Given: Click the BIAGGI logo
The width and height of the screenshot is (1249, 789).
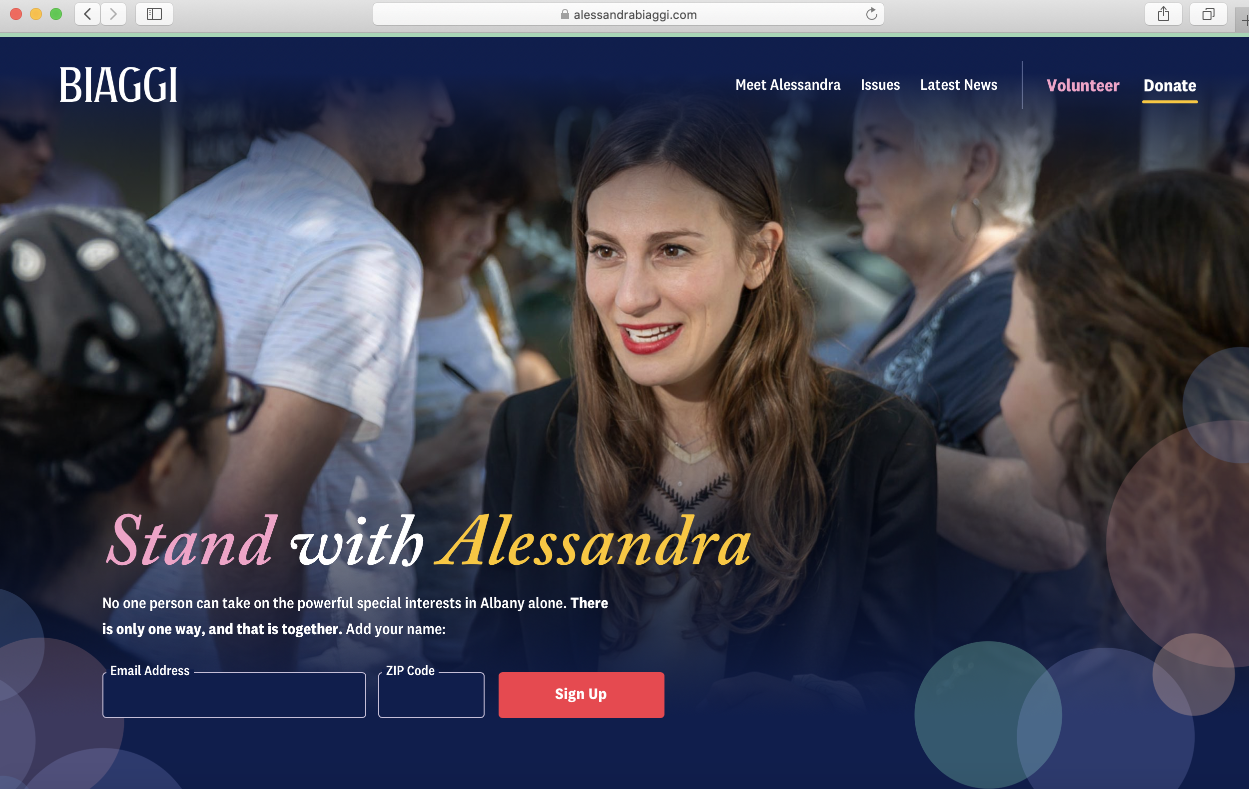Looking at the screenshot, I should (118, 84).
